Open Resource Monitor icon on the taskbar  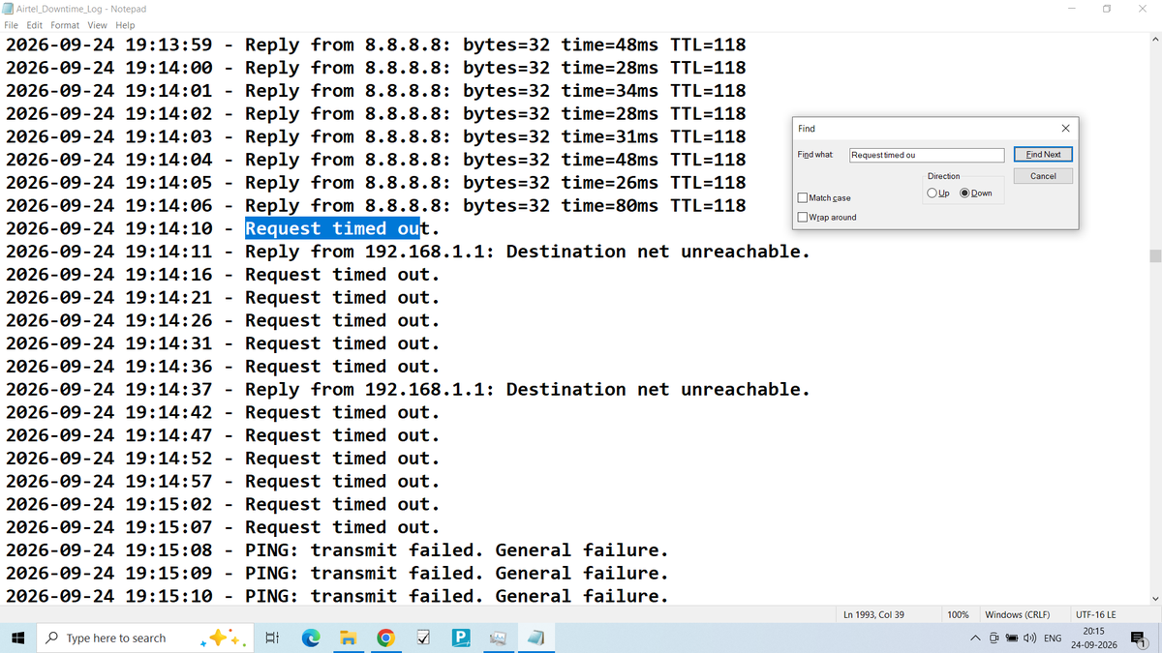pyautogui.click(x=499, y=638)
